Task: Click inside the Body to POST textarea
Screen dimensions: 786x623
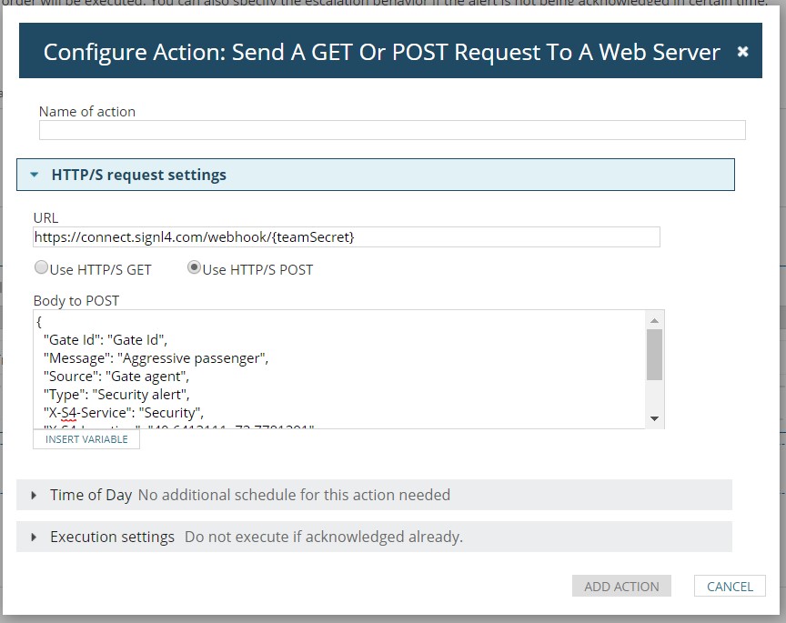Action: tap(339, 369)
